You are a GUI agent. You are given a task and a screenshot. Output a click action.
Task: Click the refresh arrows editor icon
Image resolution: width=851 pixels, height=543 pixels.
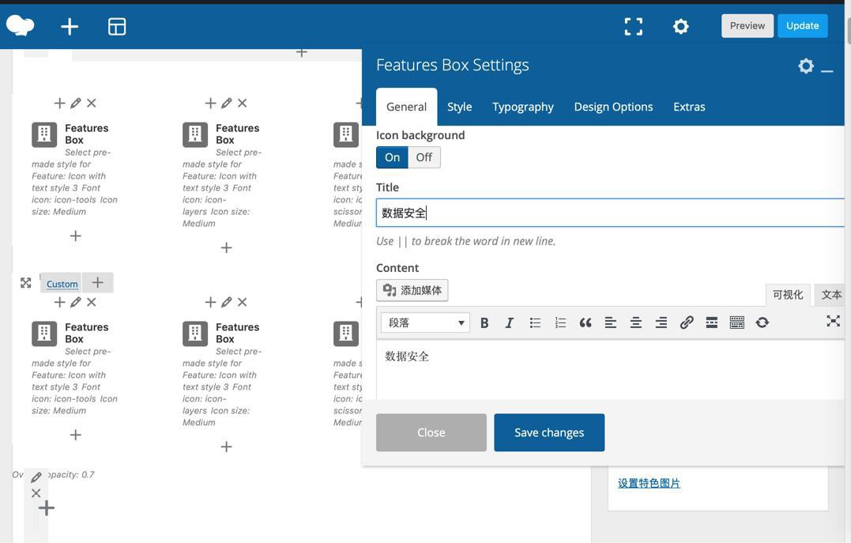(x=762, y=322)
